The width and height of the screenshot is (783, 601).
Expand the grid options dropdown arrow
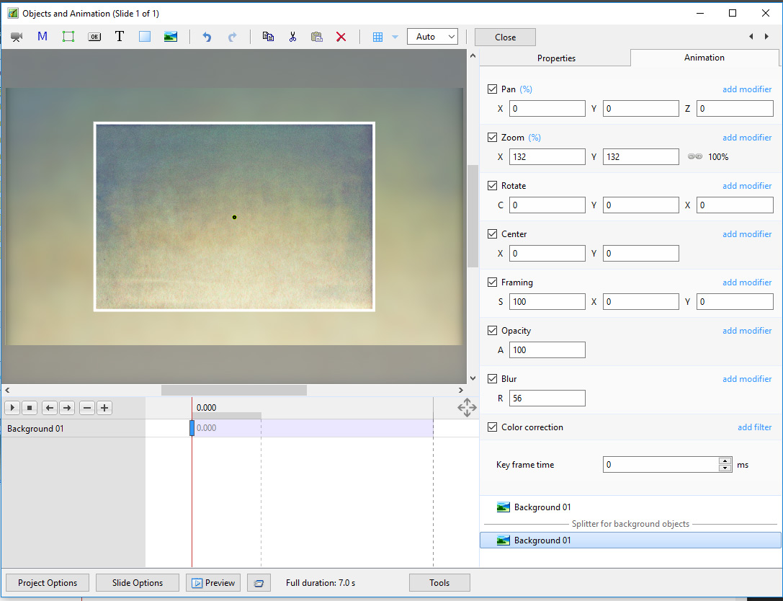395,37
